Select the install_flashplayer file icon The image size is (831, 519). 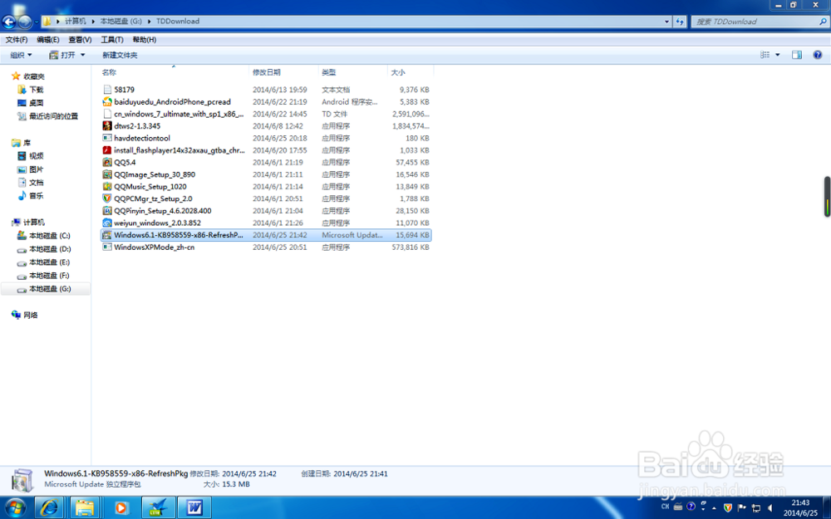[107, 150]
